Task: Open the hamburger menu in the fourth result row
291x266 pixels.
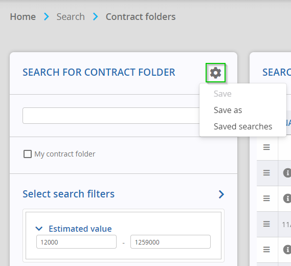Action: coord(266,224)
